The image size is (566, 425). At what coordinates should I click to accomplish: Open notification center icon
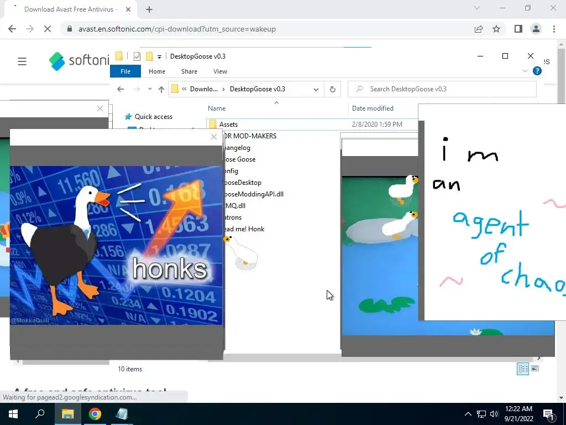point(548,414)
